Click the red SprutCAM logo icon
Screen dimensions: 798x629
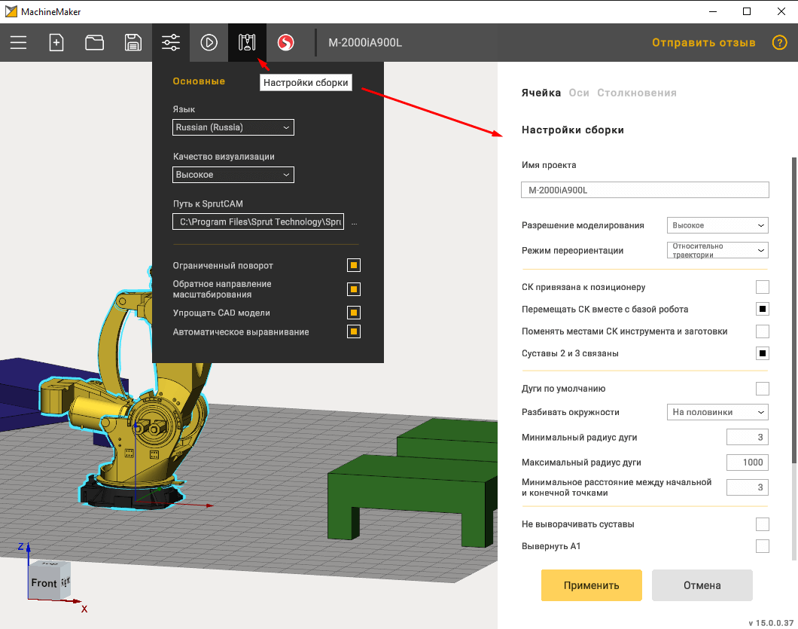coord(285,42)
